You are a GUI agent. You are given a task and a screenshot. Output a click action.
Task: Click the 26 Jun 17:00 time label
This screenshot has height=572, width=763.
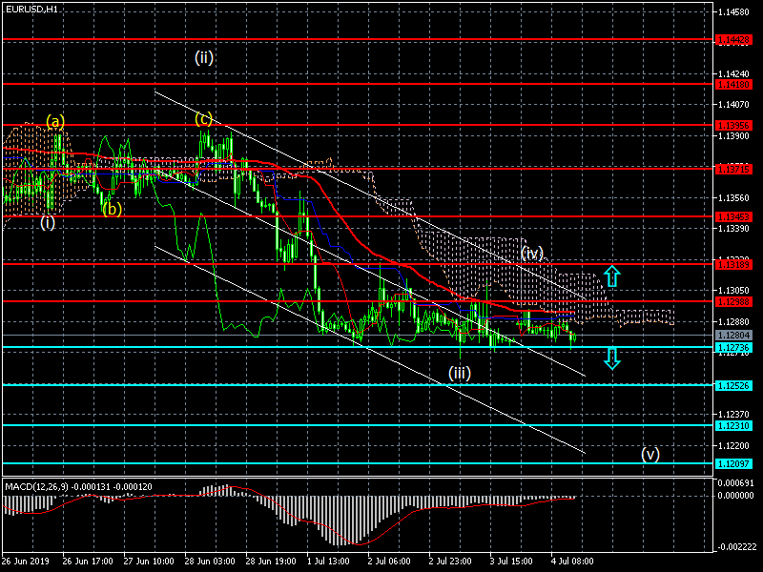[x=88, y=562]
